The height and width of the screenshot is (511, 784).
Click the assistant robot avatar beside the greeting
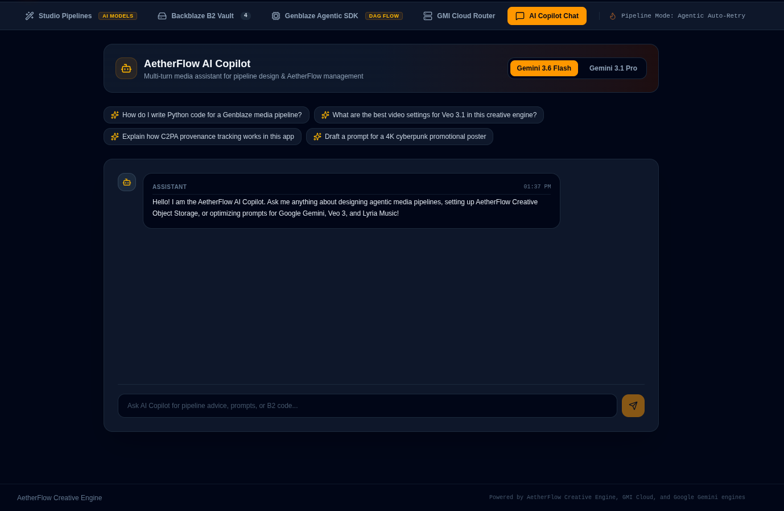click(127, 182)
